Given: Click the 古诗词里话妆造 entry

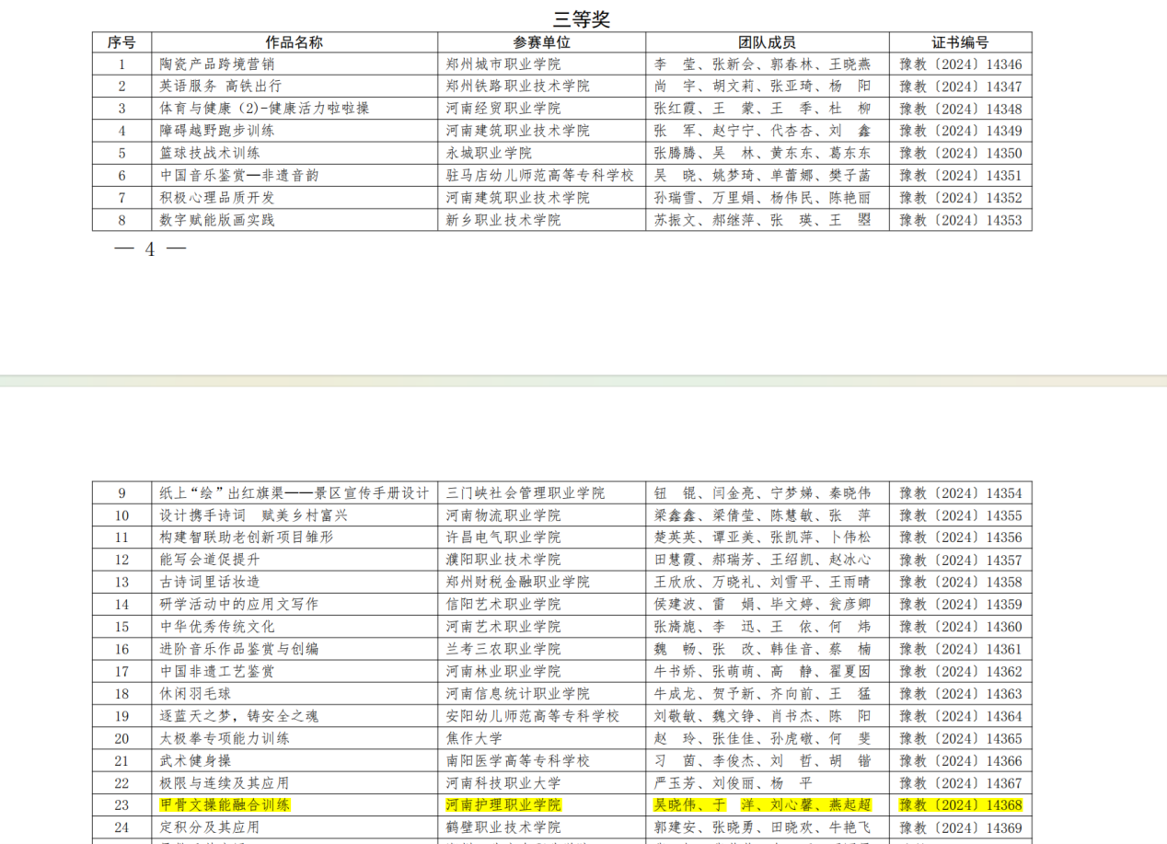Looking at the screenshot, I should pos(210,583).
